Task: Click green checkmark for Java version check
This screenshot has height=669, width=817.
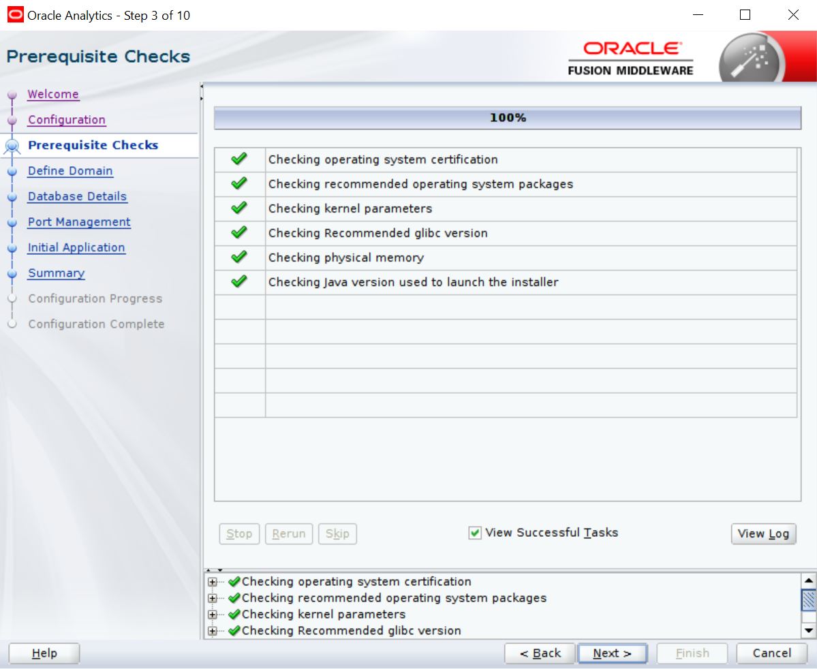Action: 239,282
